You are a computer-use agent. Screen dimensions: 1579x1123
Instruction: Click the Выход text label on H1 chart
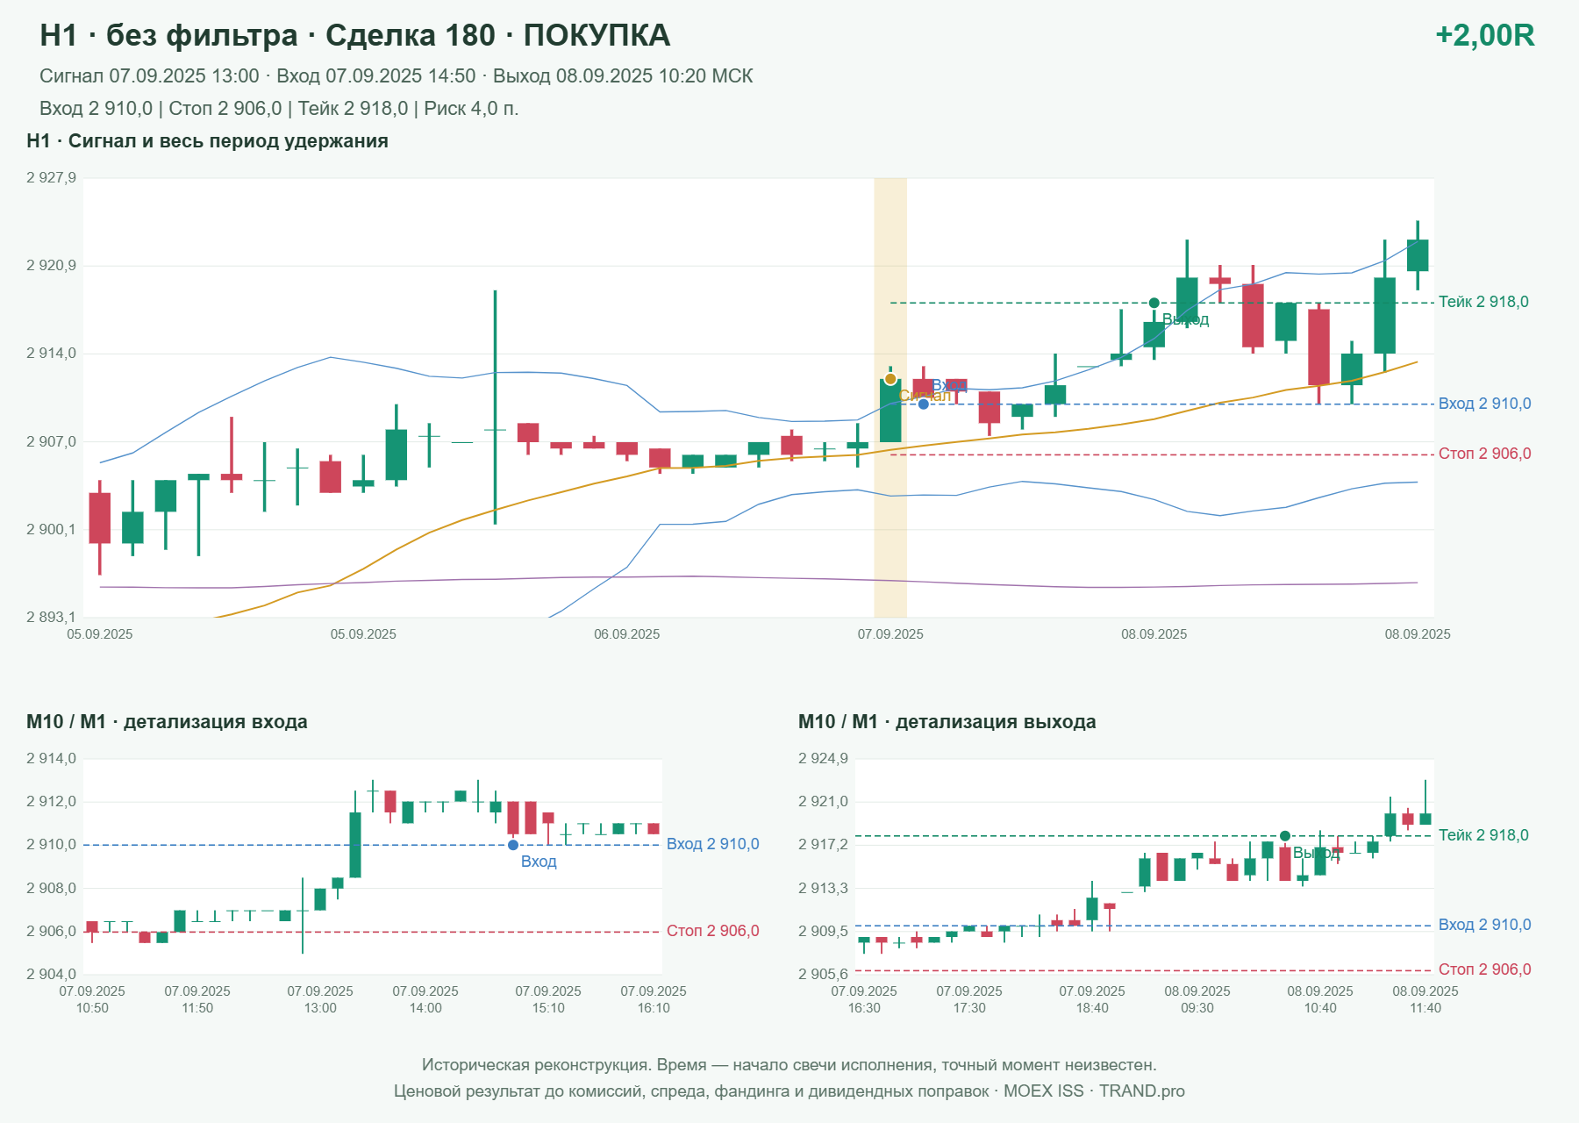[x=1185, y=319]
